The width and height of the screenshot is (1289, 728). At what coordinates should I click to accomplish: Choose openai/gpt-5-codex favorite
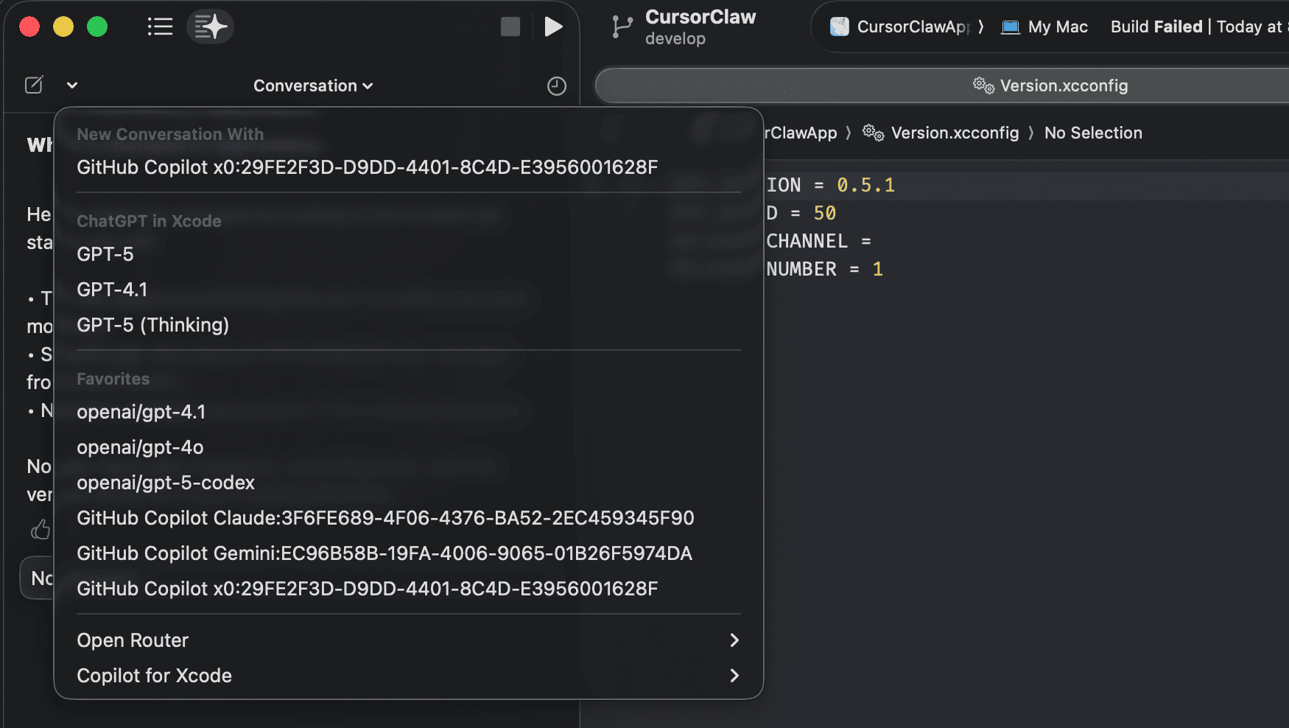point(166,483)
